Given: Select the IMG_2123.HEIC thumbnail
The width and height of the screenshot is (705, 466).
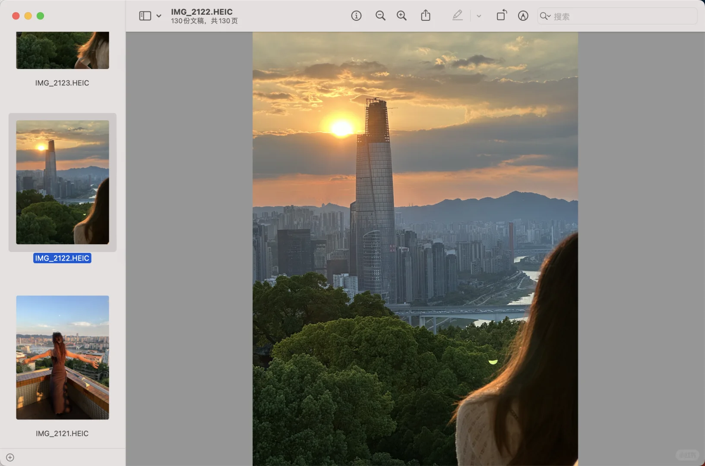Looking at the screenshot, I should pyautogui.click(x=63, y=50).
